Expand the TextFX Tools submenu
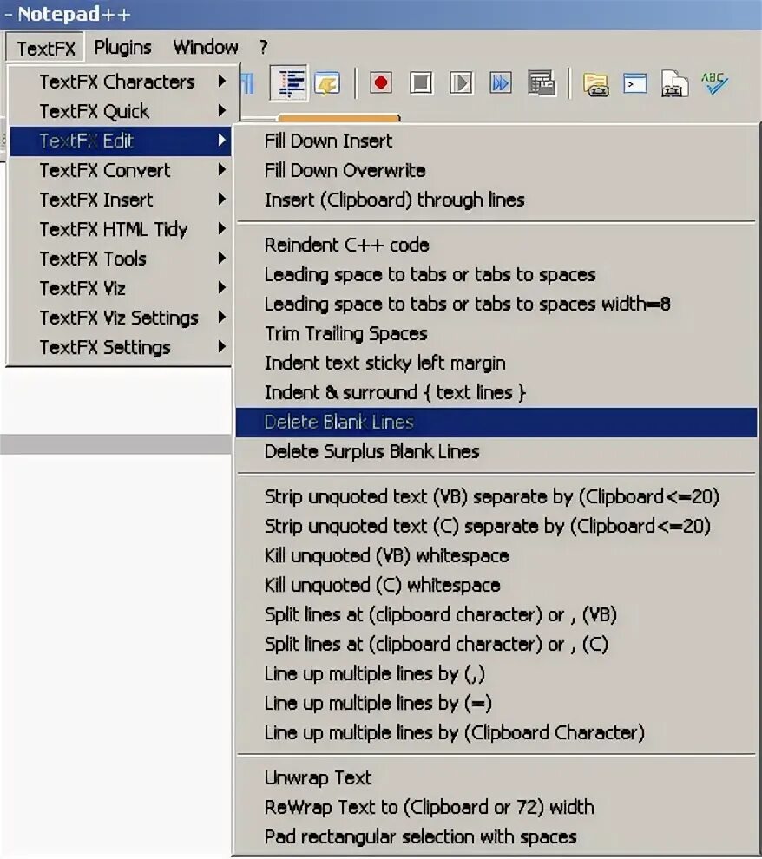The width and height of the screenshot is (762, 859). [121, 259]
